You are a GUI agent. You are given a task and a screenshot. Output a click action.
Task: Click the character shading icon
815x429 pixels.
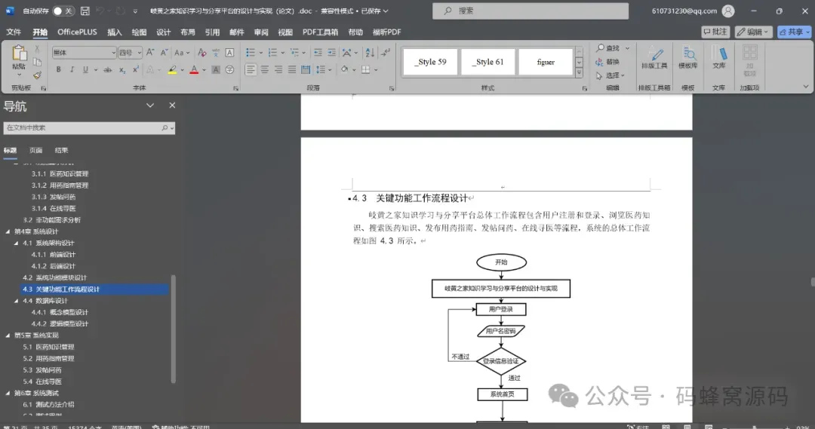[x=216, y=69]
